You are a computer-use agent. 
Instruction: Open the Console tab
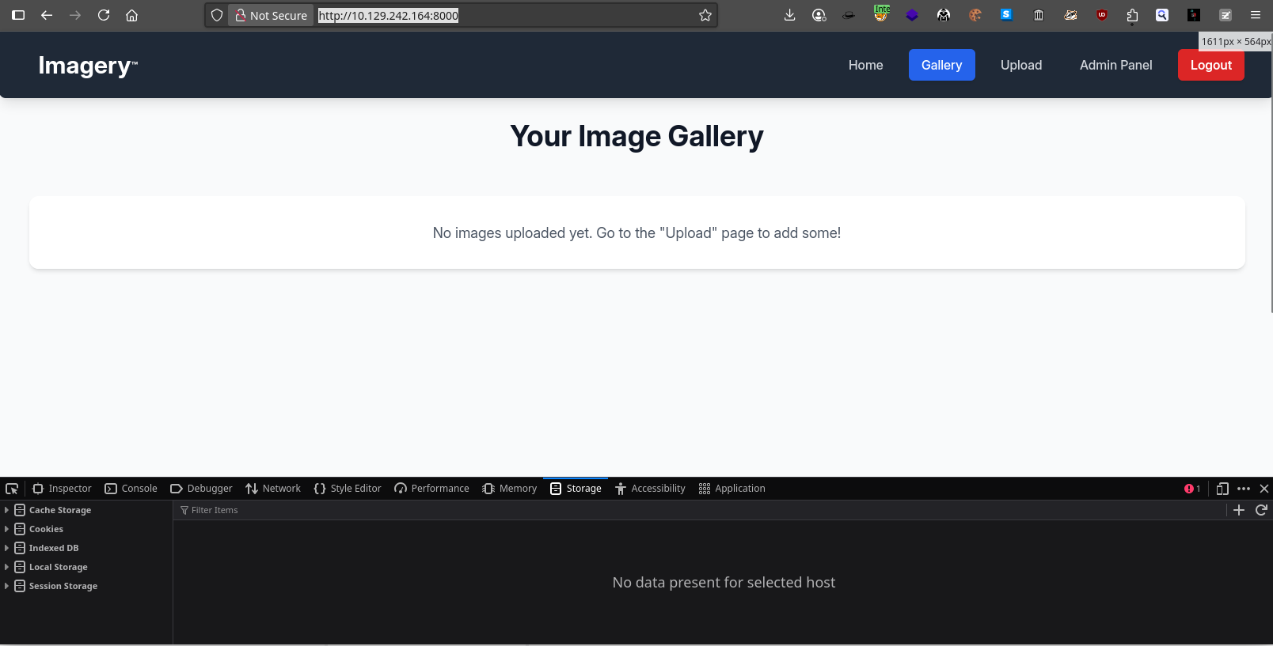coord(131,489)
